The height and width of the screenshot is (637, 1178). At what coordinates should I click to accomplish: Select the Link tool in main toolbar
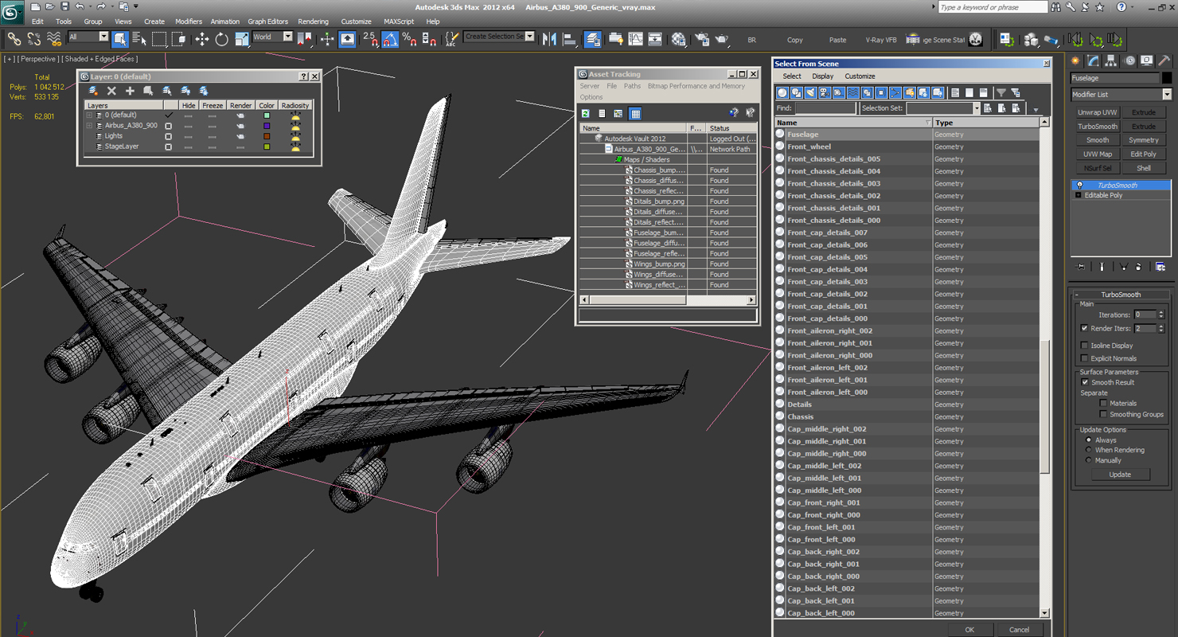14,38
